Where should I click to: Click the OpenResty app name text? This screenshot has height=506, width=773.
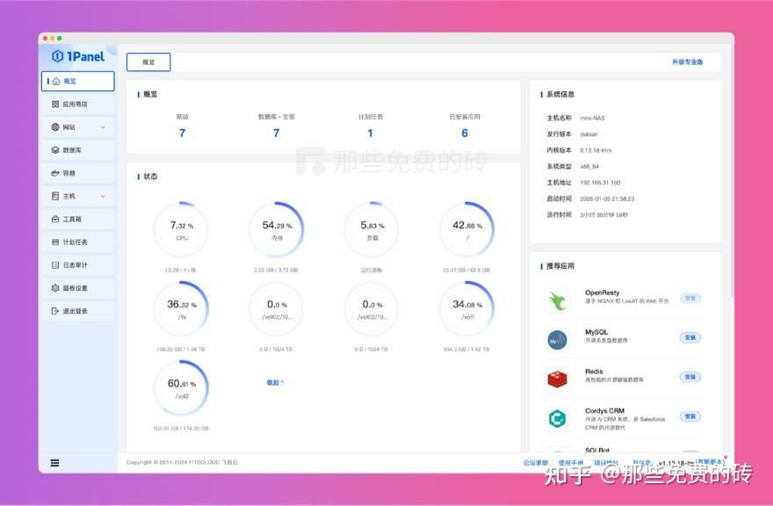click(x=602, y=293)
